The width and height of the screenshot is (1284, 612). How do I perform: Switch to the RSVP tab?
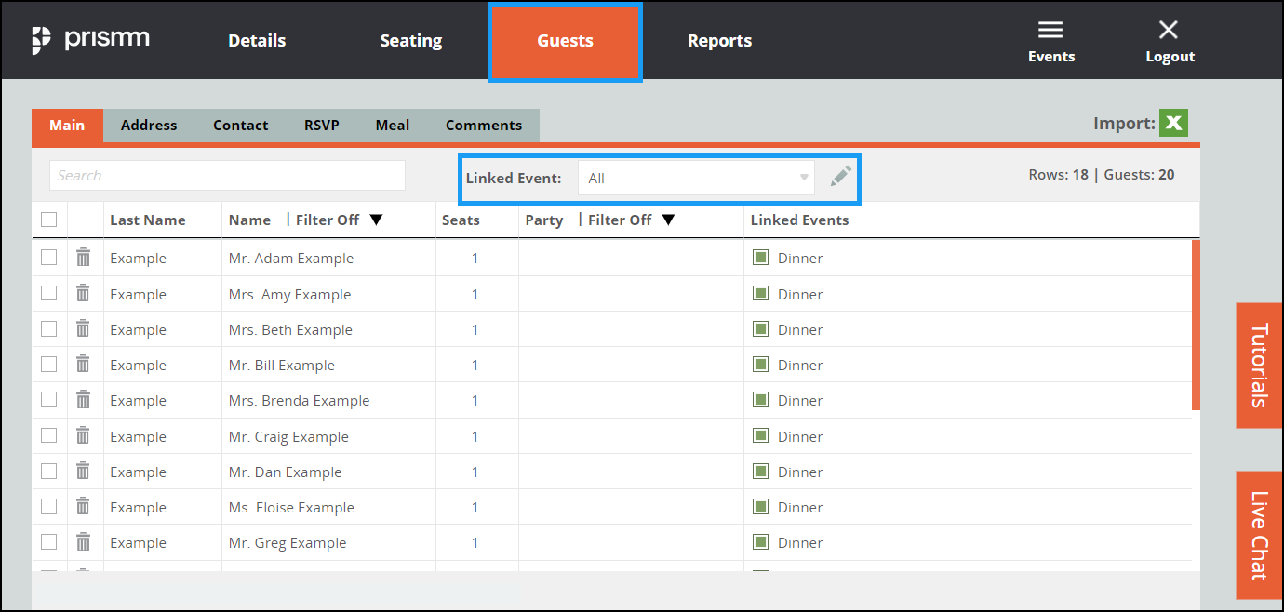[x=321, y=126]
